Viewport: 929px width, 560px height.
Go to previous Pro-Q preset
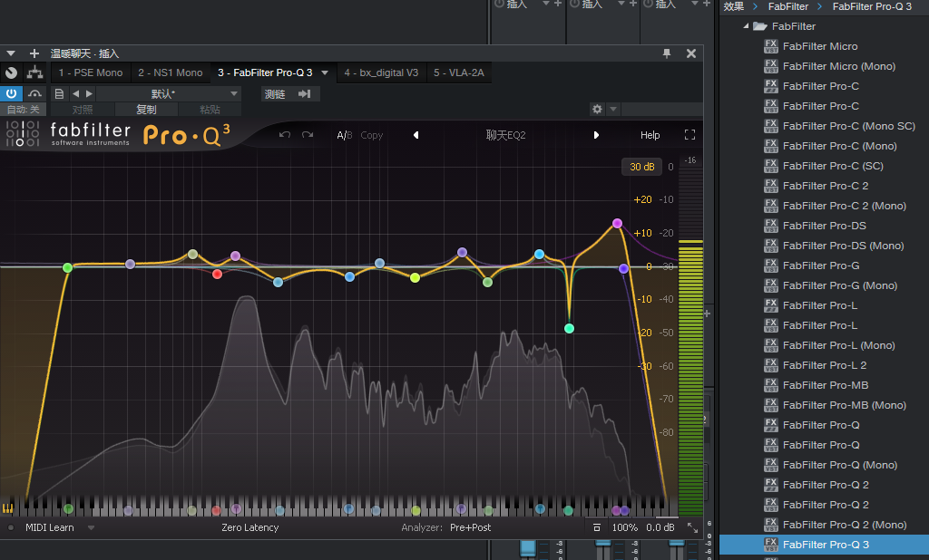coord(416,135)
